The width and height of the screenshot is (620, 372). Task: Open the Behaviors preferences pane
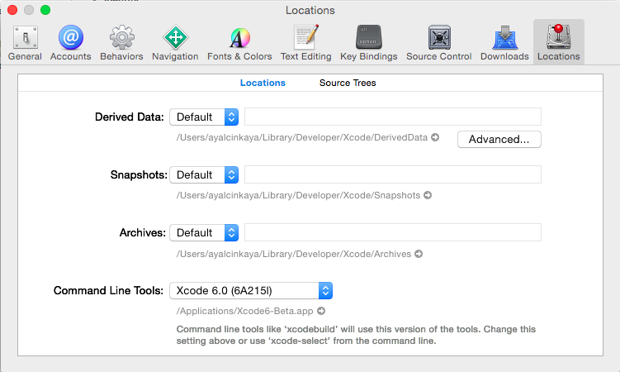tap(122, 43)
